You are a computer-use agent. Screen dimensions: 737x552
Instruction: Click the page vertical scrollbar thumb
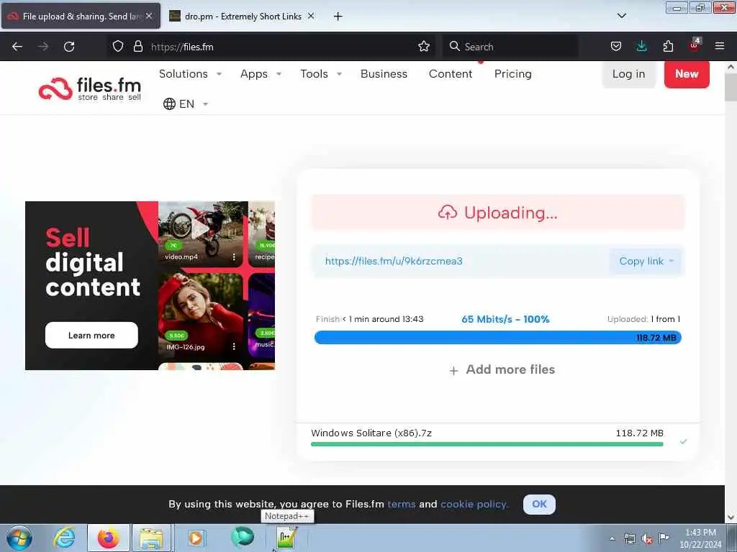pyautogui.click(x=731, y=87)
